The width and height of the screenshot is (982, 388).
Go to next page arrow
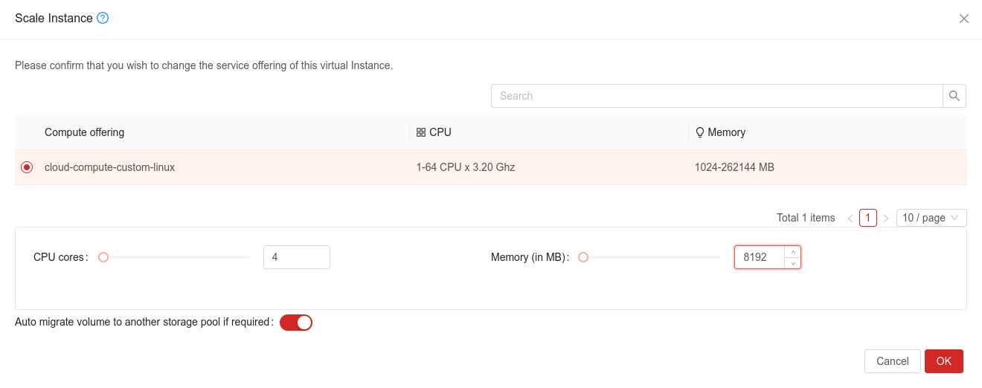[x=886, y=219]
